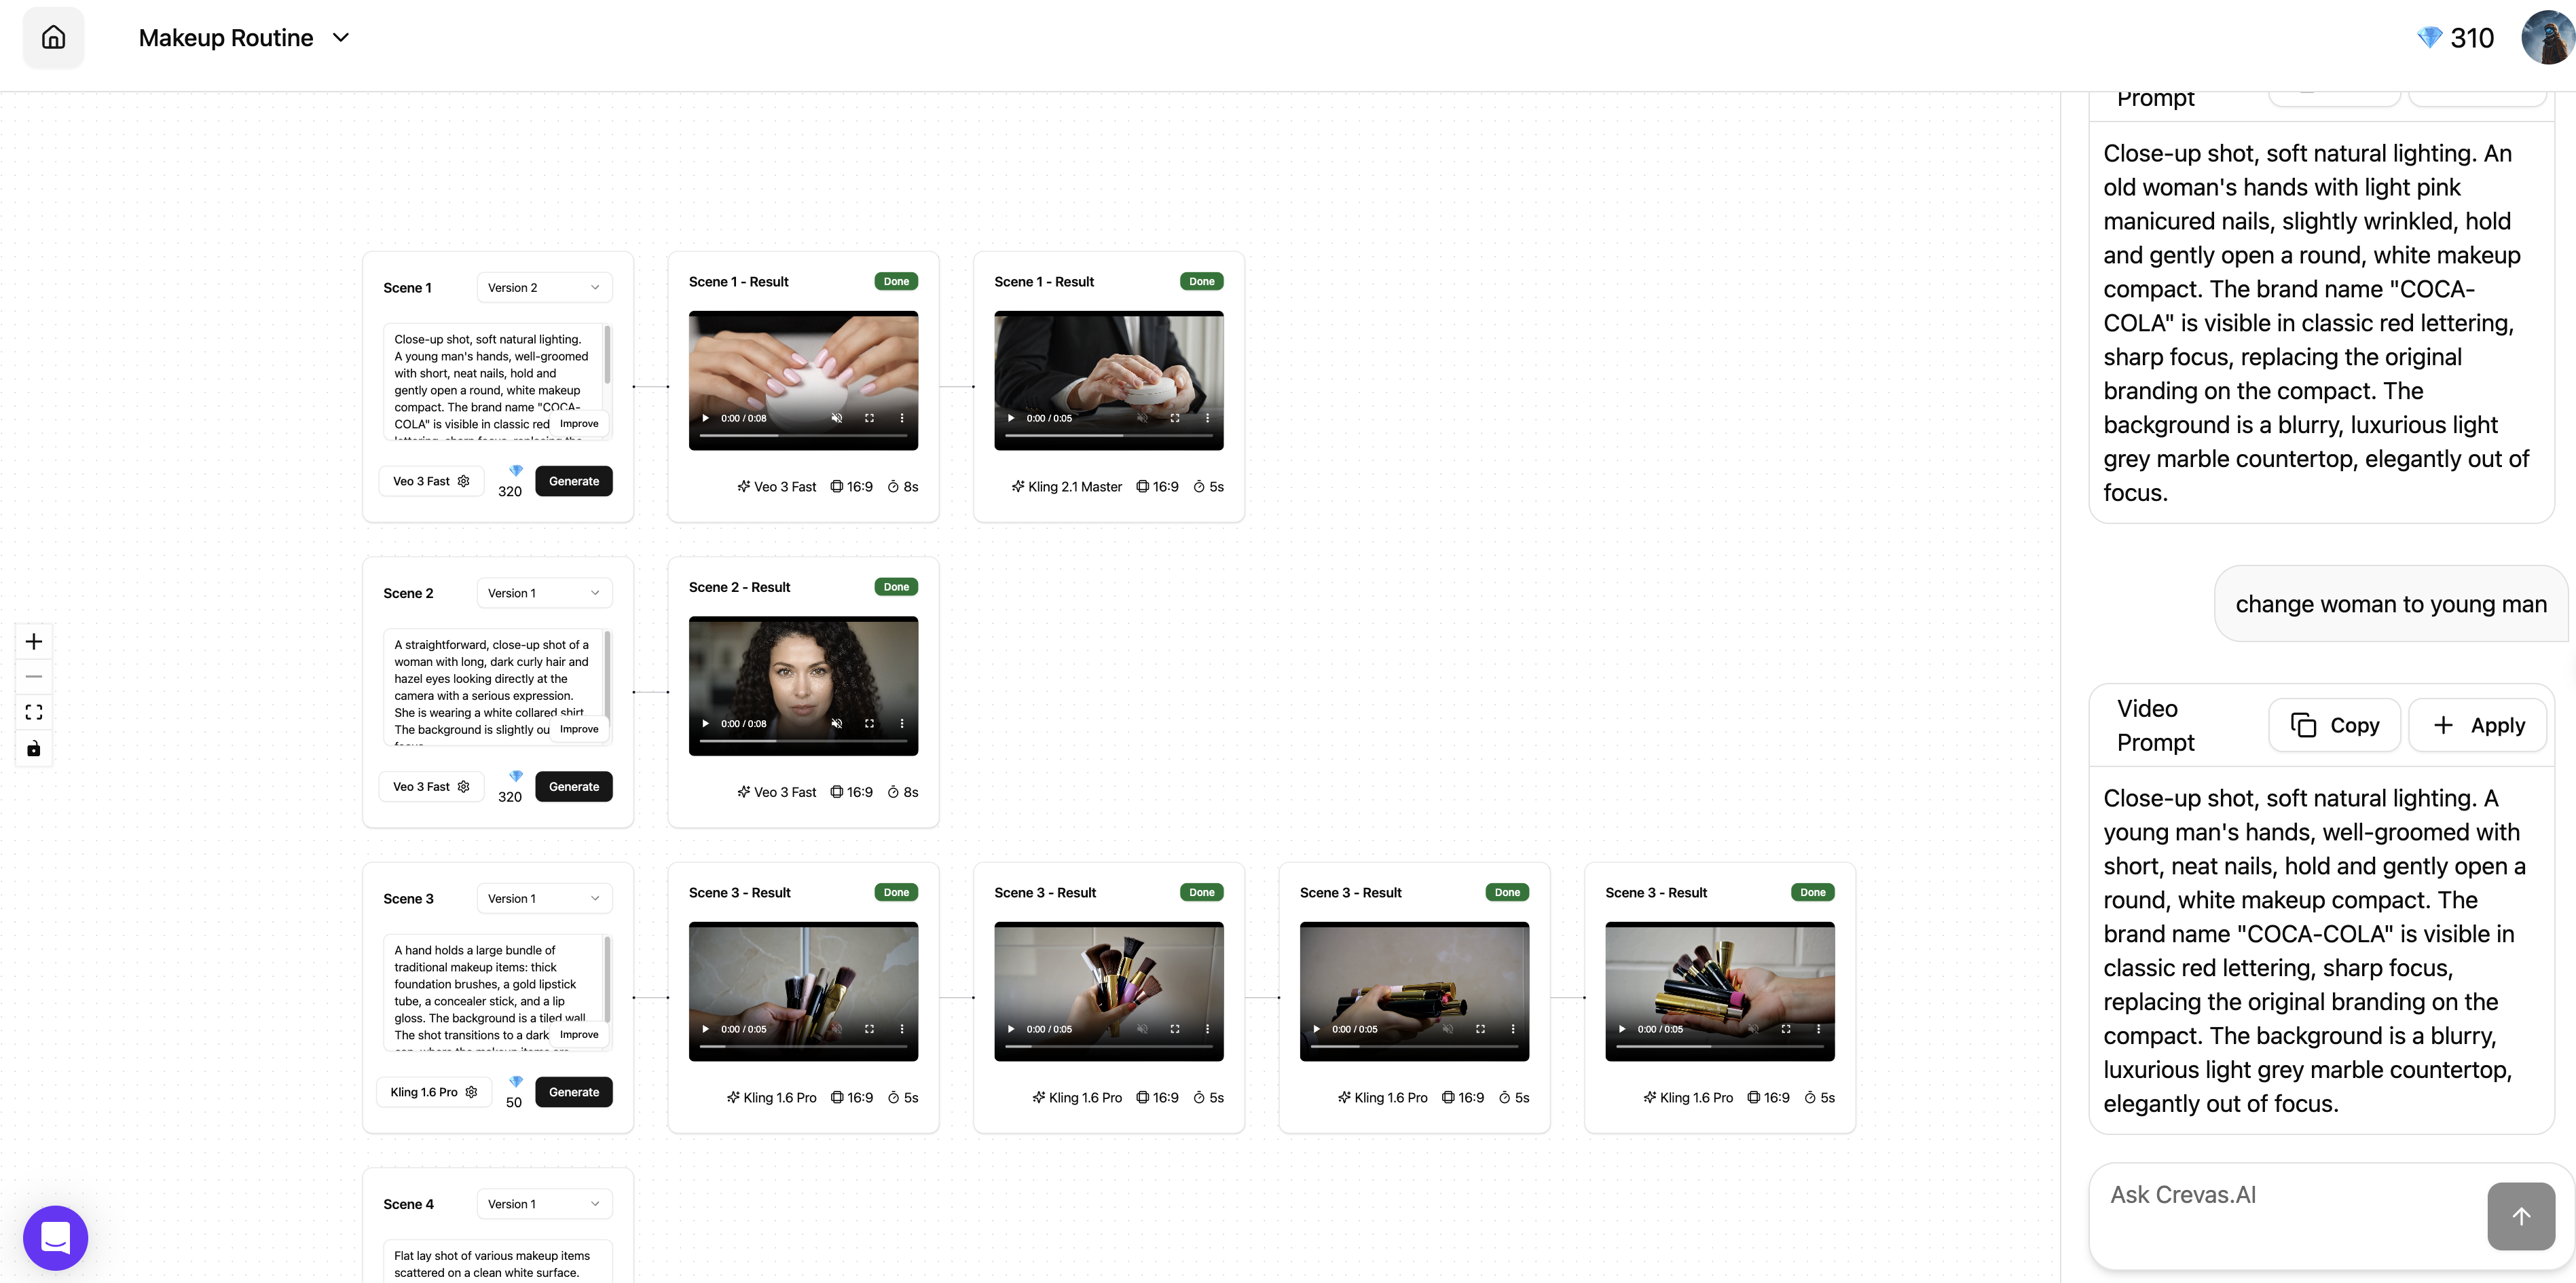2576x1283 pixels.
Task: Toggle canvas lock icon
Action: coord(34,748)
